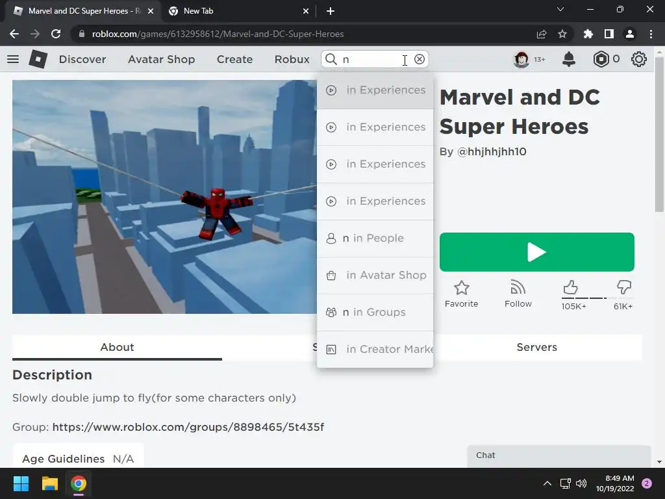Reload the current page
Screen dimensions: 665x499
[x=56, y=34]
